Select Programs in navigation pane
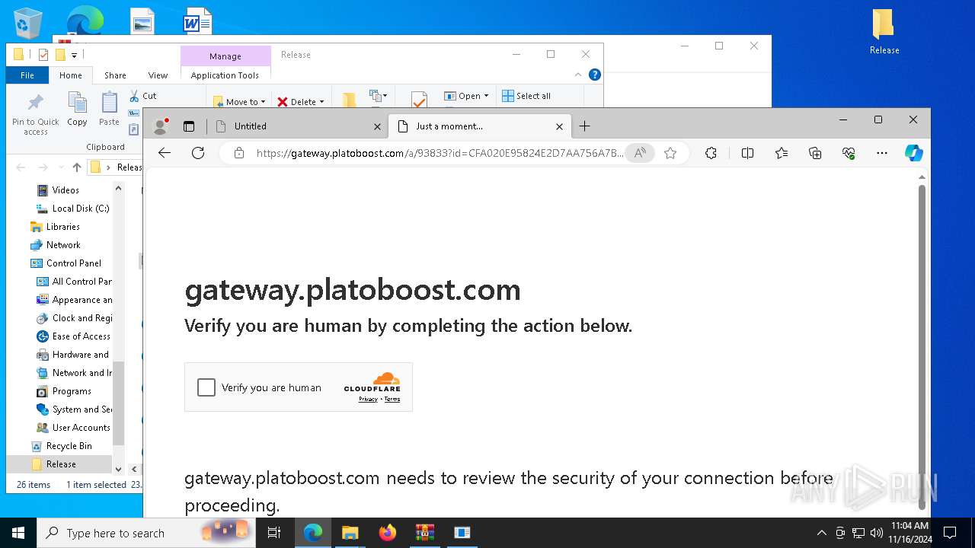Image resolution: width=975 pixels, height=548 pixels. 64,391
